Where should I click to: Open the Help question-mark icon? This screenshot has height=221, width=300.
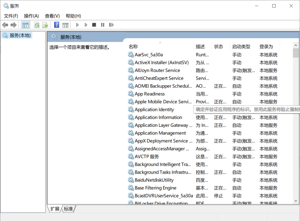point(57,25)
